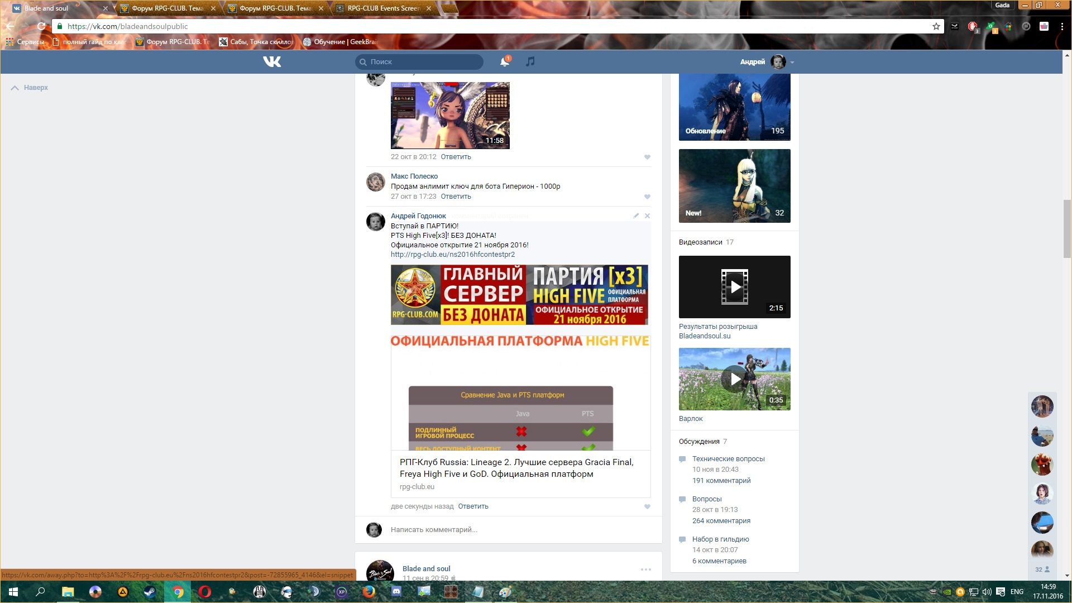This screenshot has width=1072, height=603.
Task: Play the 0:35 Варлок video
Action: (x=735, y=379)
